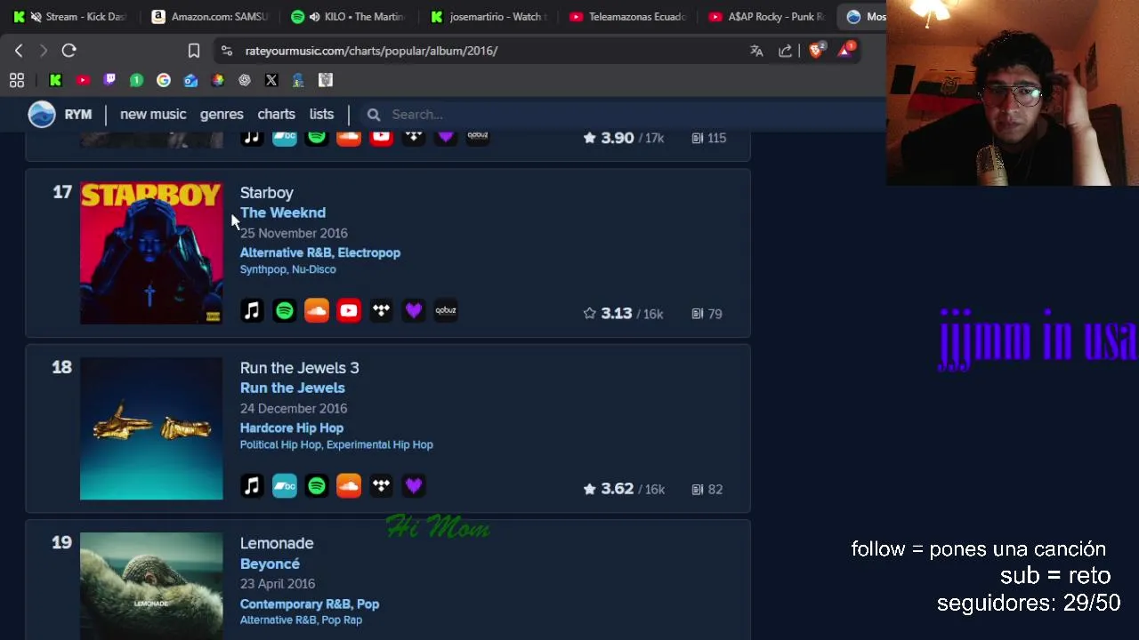Open the lists menu
Screen dimensions: 1139x640
[321, 114]
